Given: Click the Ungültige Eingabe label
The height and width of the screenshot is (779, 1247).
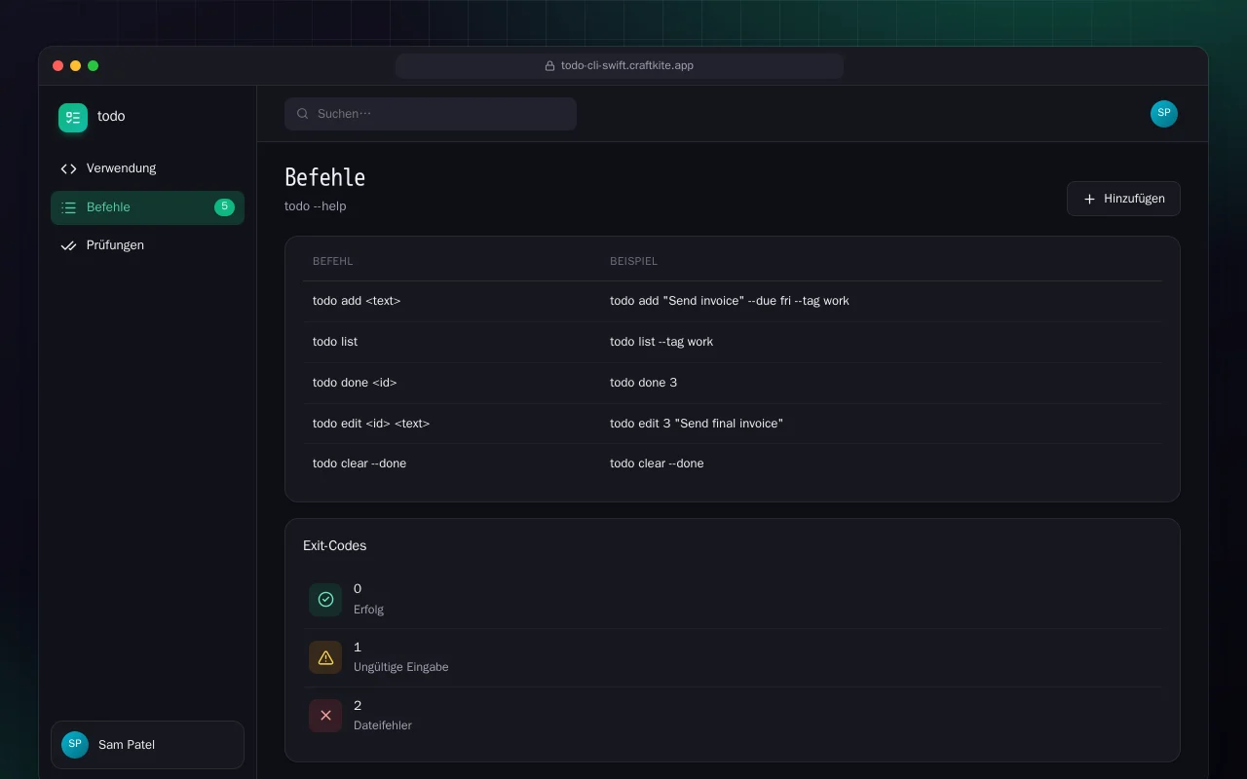Looking at the screenshot, I should pos(400,667).
